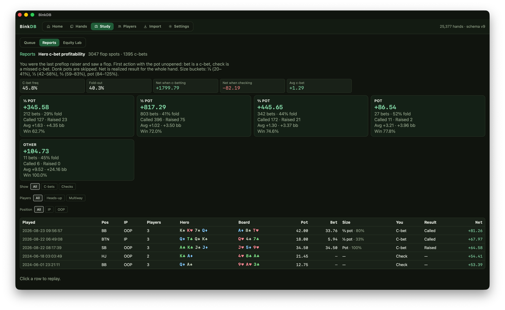Filter Players to Multiway
The width and height of the screenshot is (505, 310).
(x=76, y=198)
